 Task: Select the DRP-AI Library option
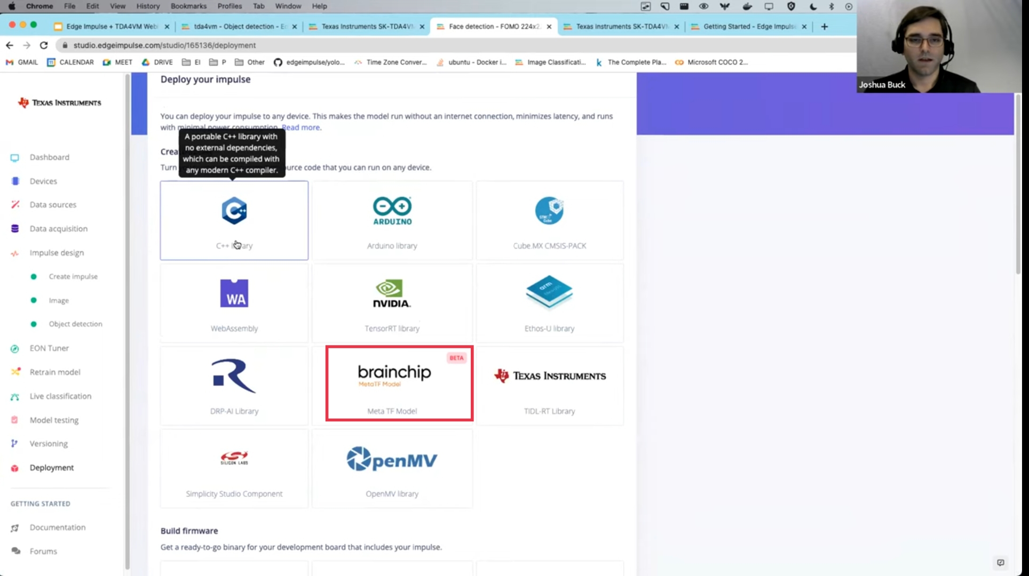[x=234, y=386]
